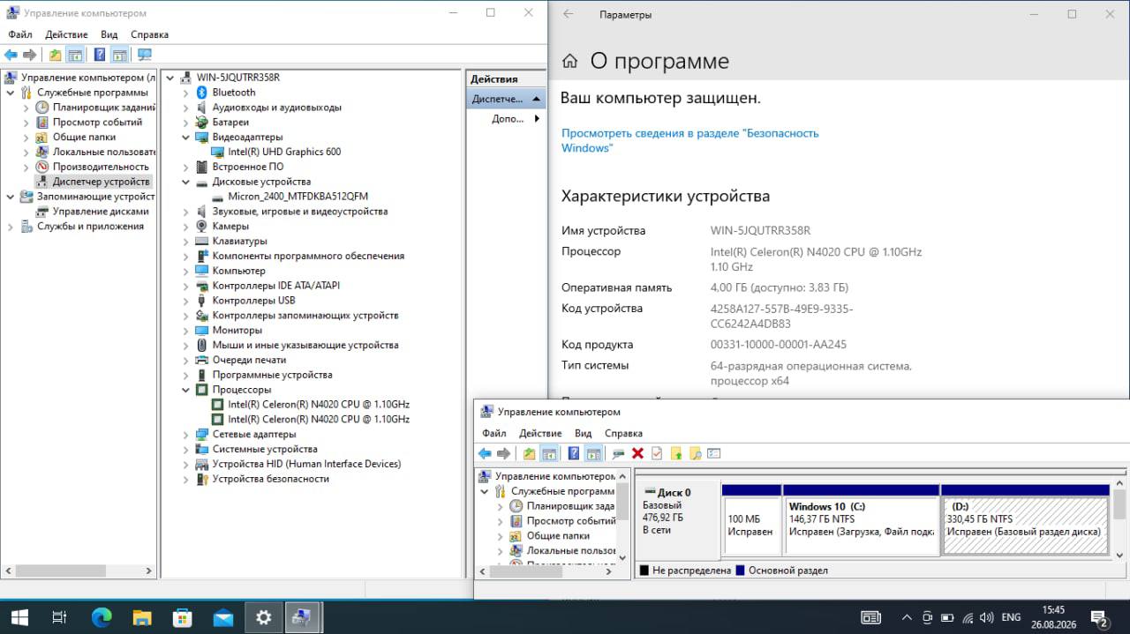
Task: Select Управление дисками in top-left tree
Action: click(x=101, y=212)
